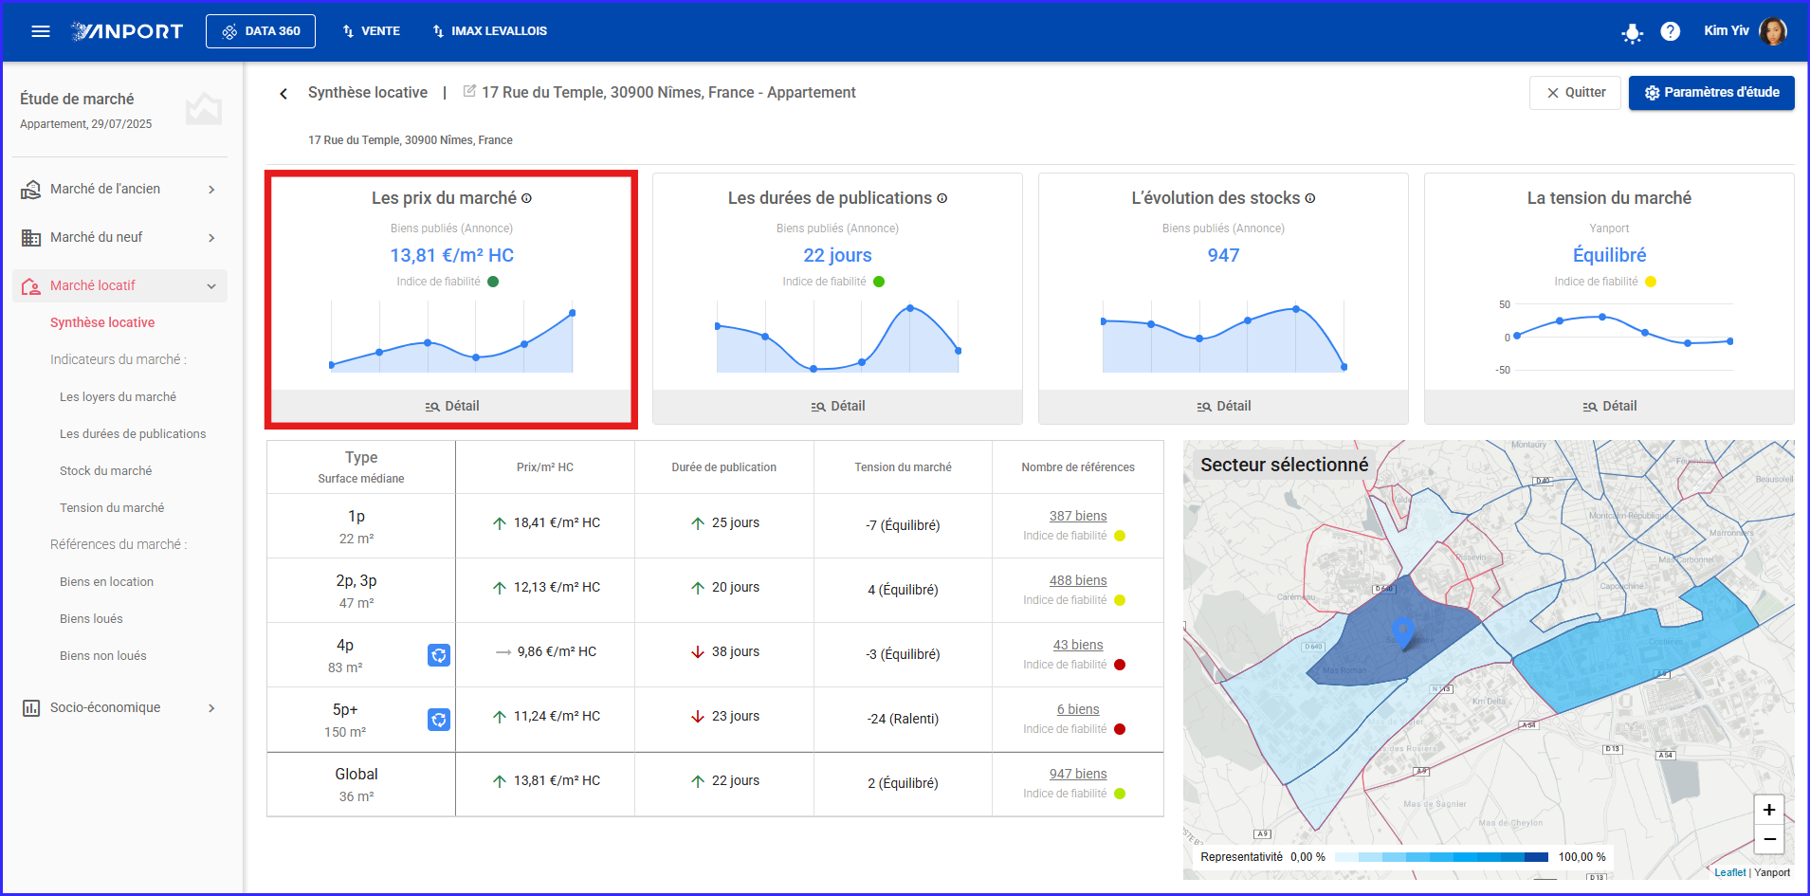
Task: Click the 22 jours headline value
Action: click(x=837, y=255)
